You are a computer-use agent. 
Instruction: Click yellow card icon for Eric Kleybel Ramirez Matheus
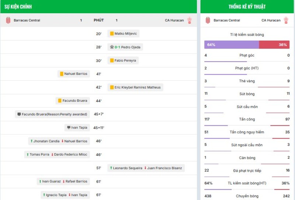point(112,87)
